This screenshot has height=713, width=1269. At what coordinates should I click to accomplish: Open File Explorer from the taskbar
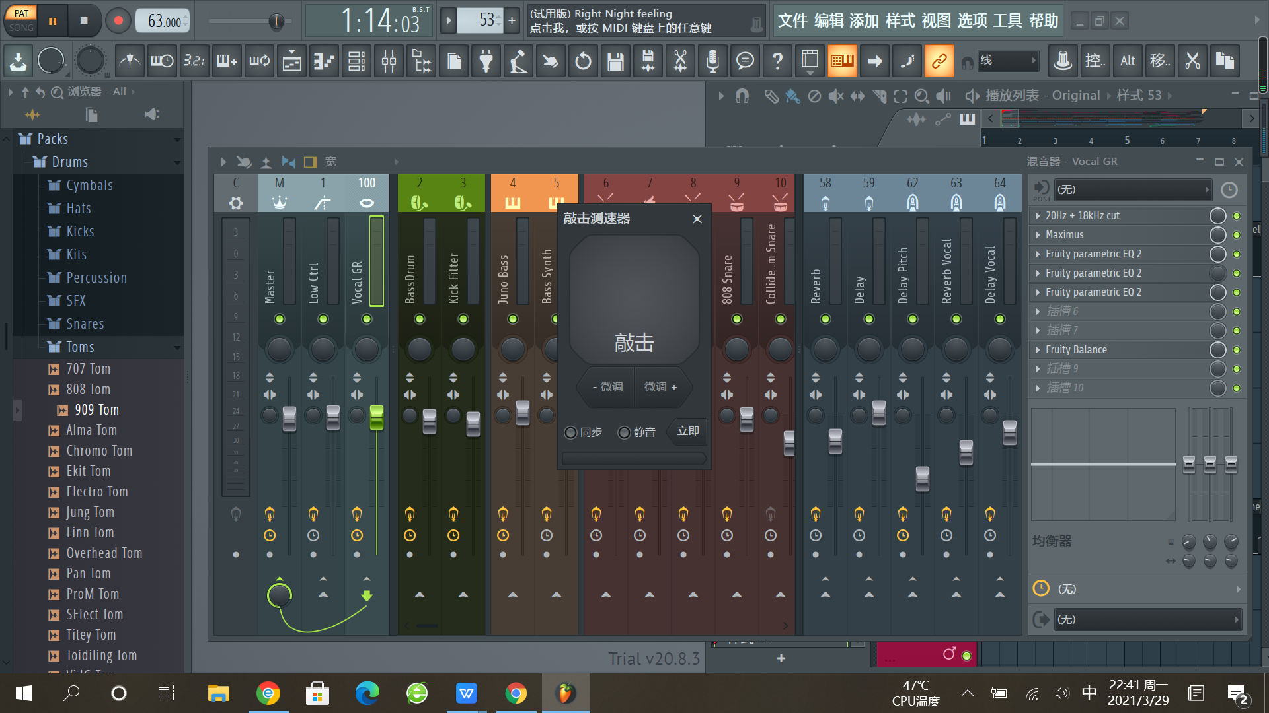218,693
